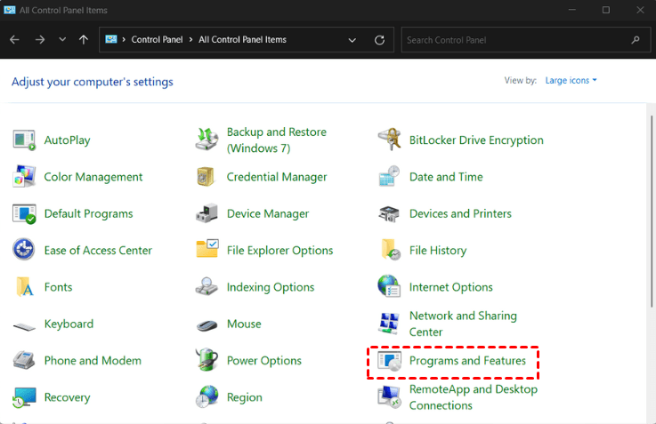Click the Programs and Features icon

click(390, 361)
